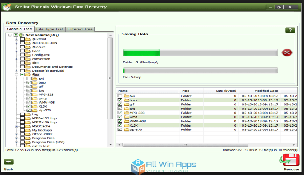This screenshot has height=176, width=304.
Task: Click the $Extend folder icon in tree
Action: pyautogui.click(x=28, y=39)
